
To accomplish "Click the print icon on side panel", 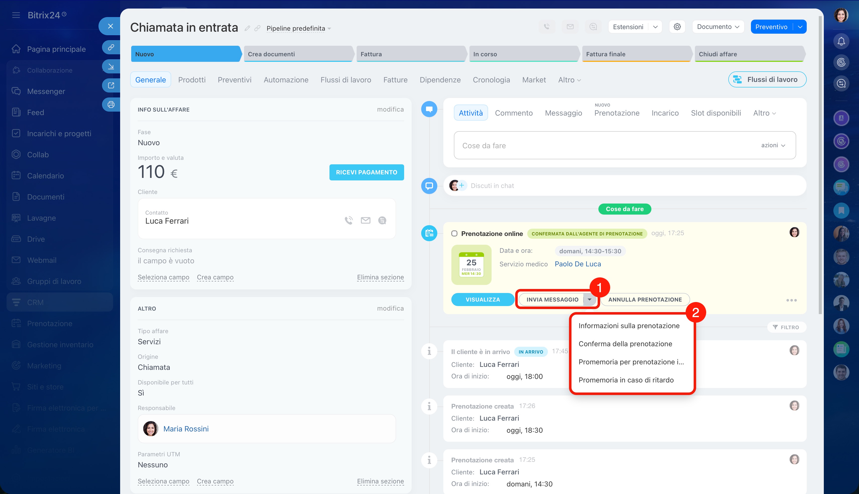I will (x=111, y=105).
